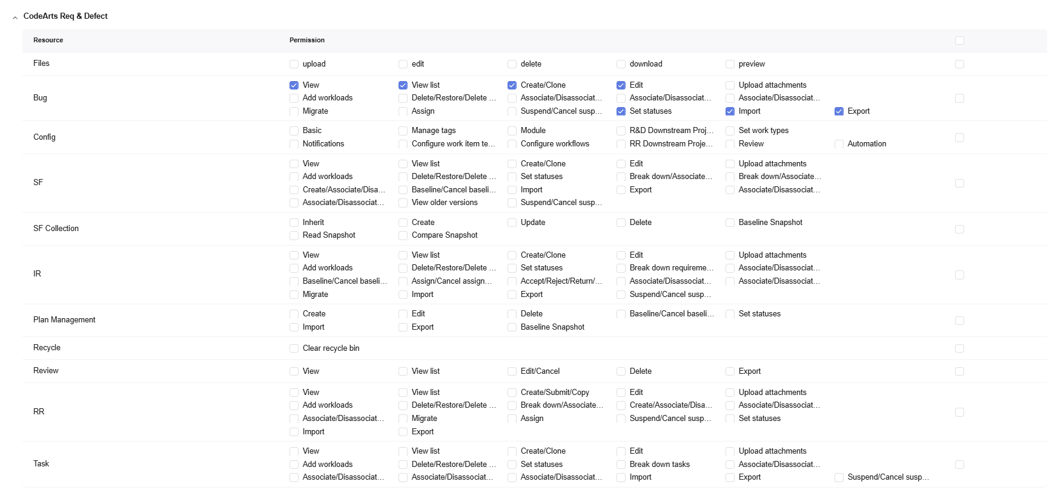This screenshot has width=1058, height=496.
Task: Enable Inherit for SF Collection
Action: click(294, 223)
